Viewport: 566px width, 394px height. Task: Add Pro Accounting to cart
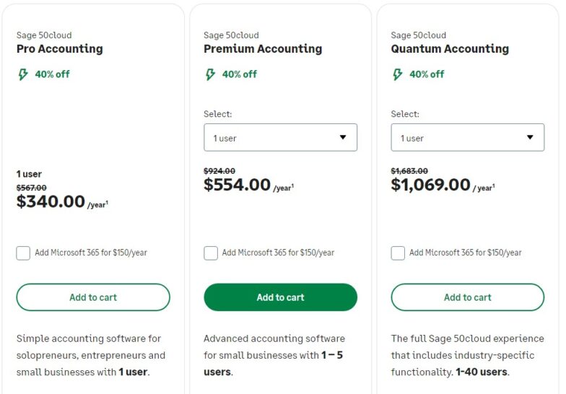pyautogui.click(x=93, y=297)
